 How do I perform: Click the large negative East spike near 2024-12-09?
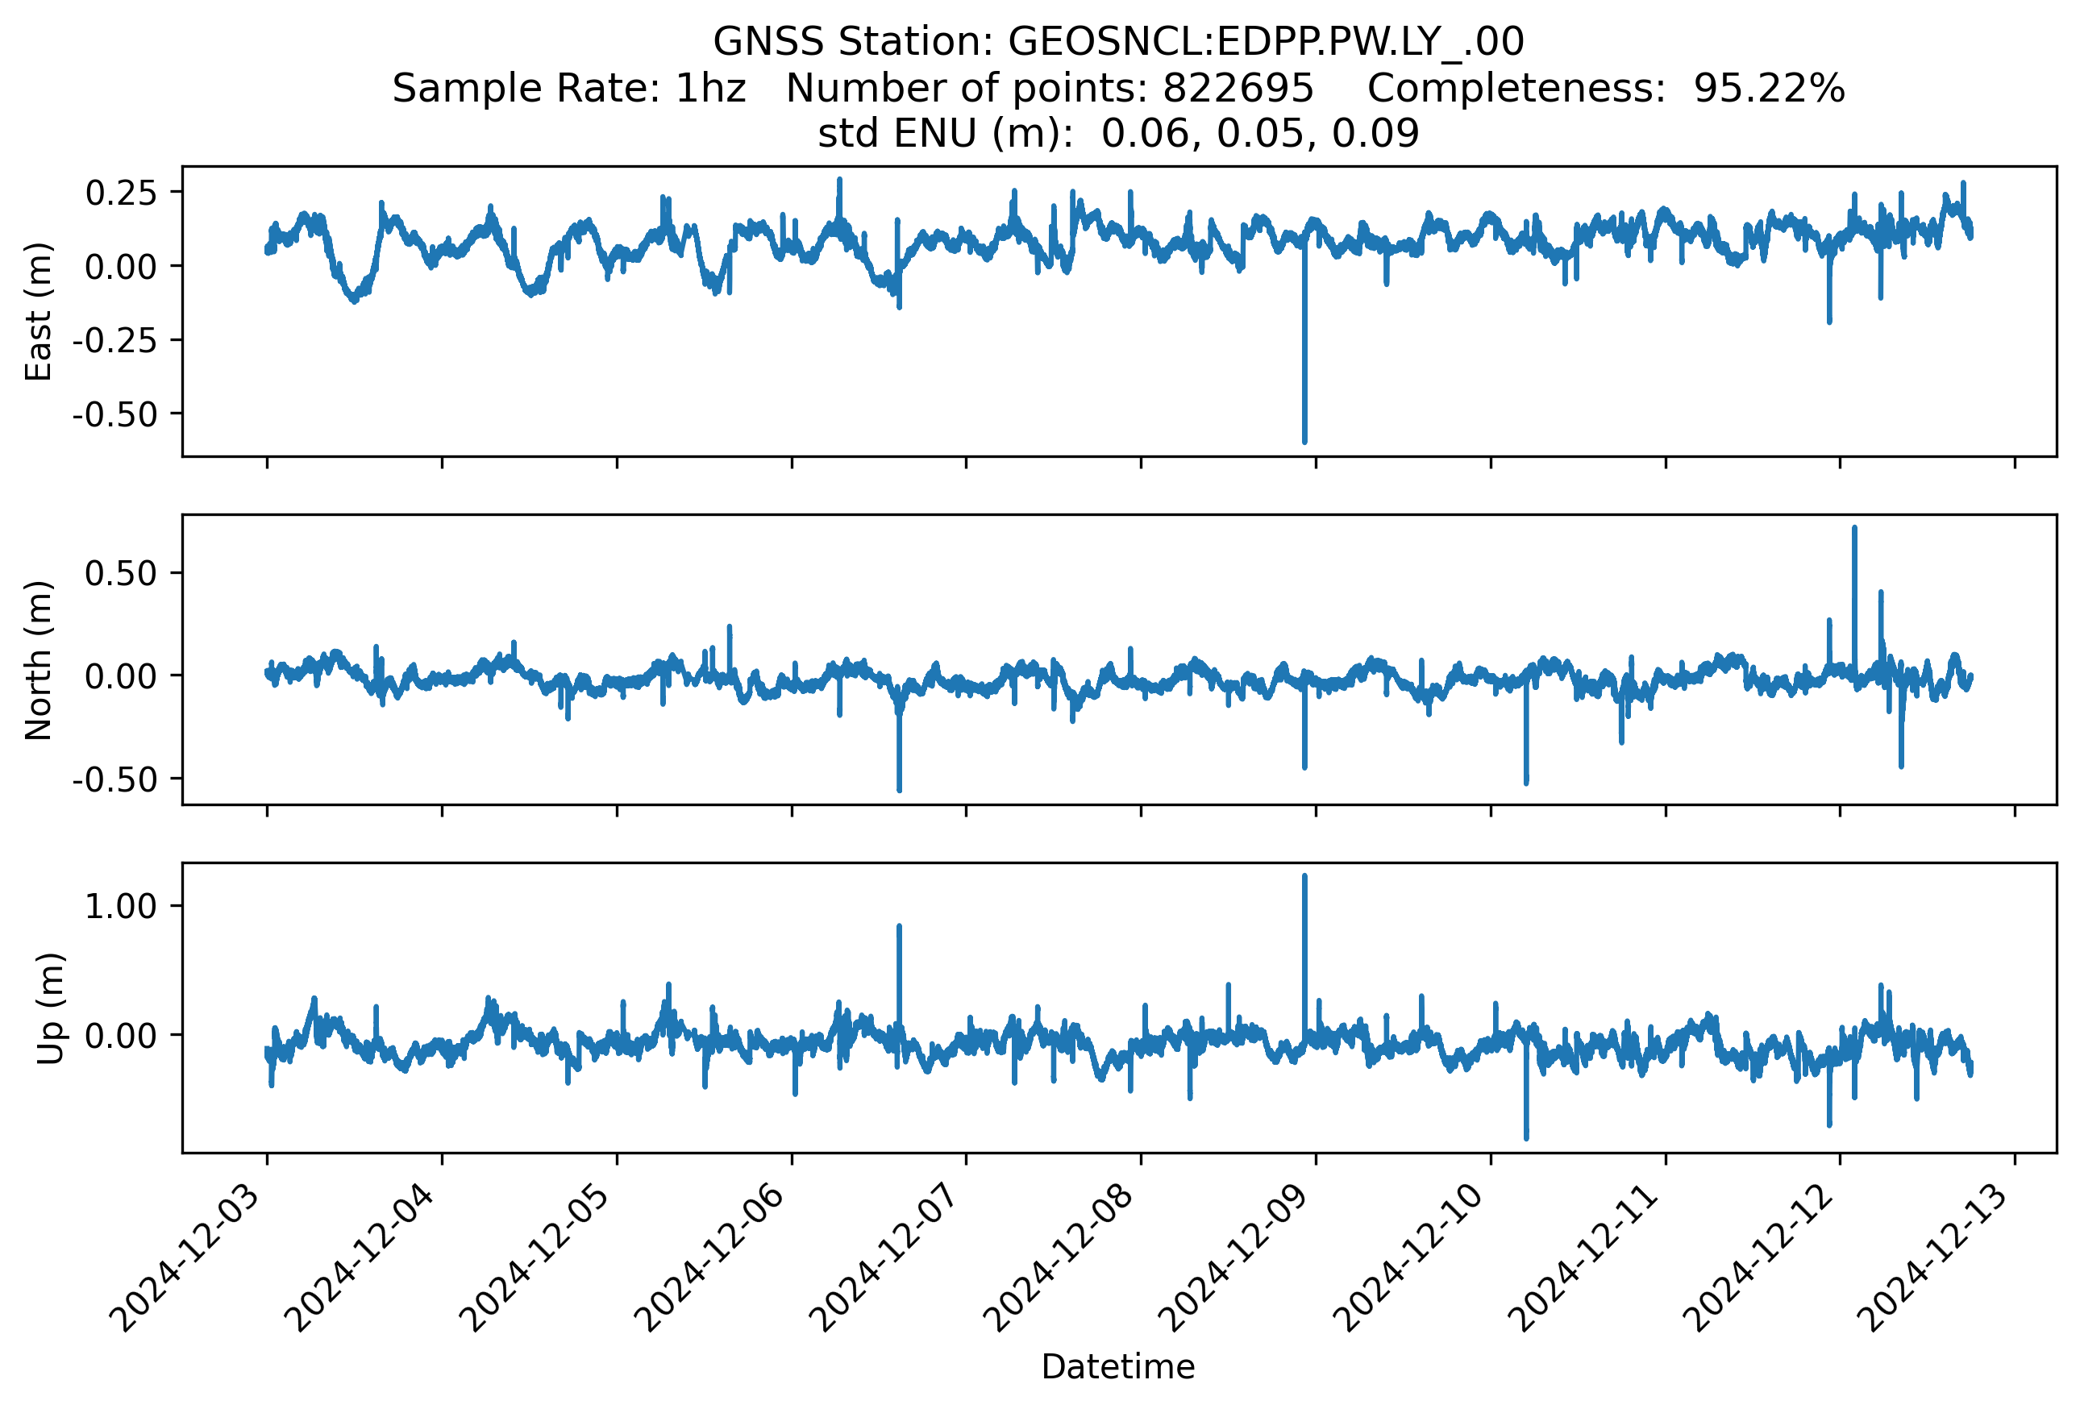(x=1305, y=340)
